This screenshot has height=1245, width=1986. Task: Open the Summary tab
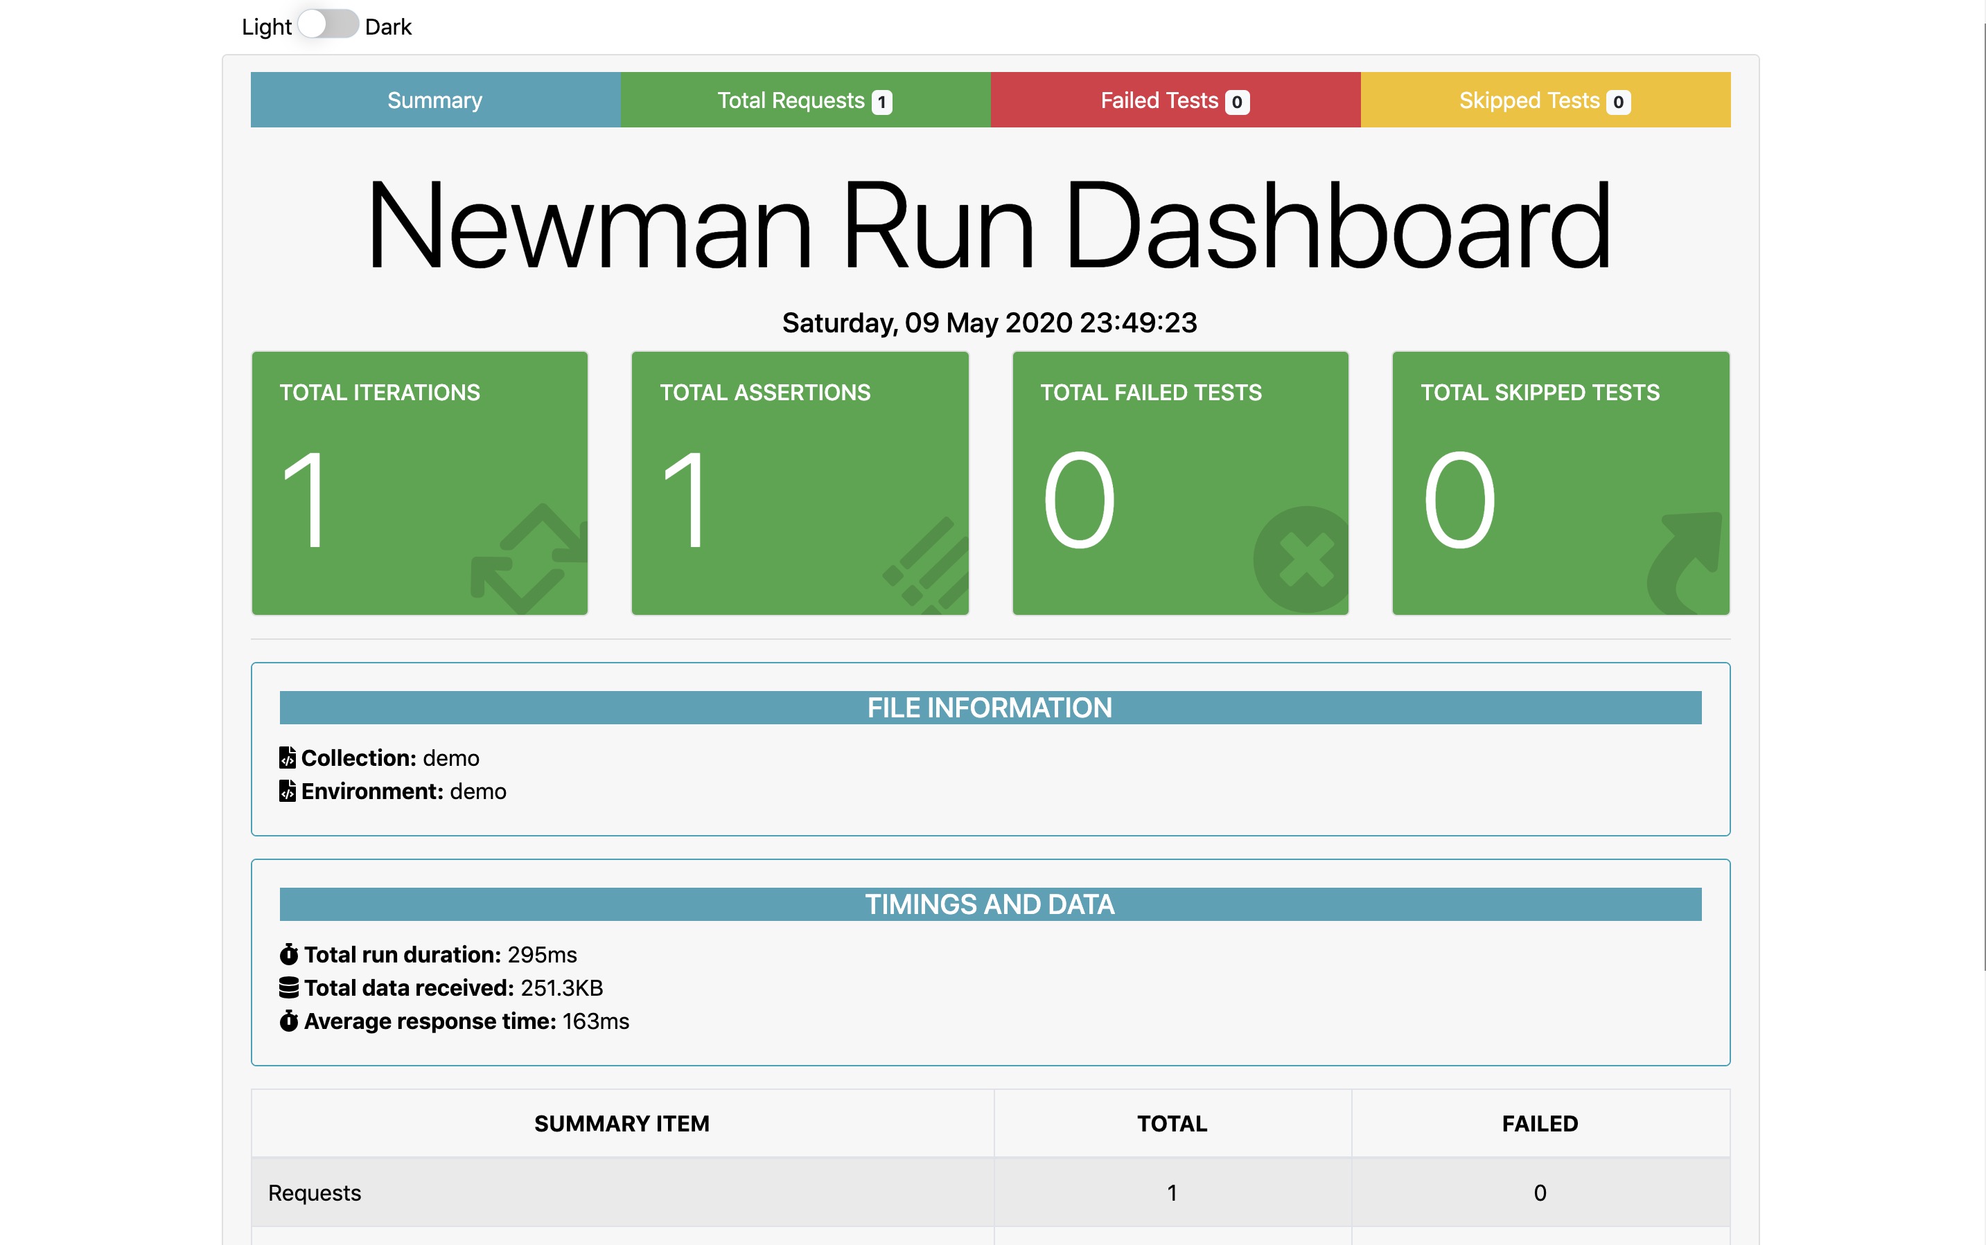coord(435,100)
